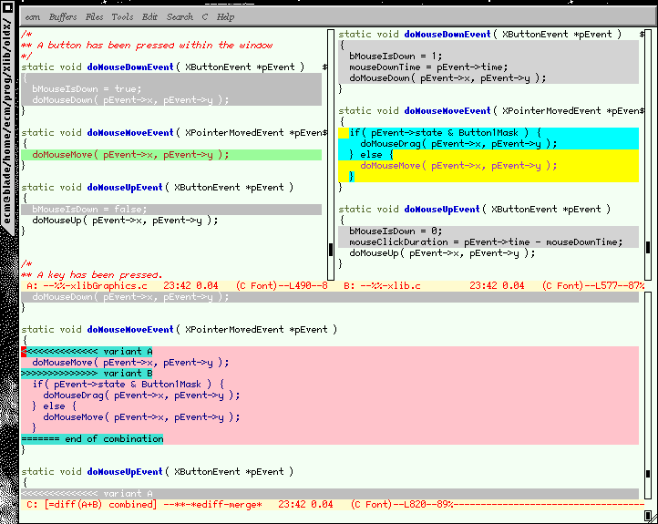Open the Files menu
Screen dimensions: 658x524
pyautogui.click(x=94, y=16)
